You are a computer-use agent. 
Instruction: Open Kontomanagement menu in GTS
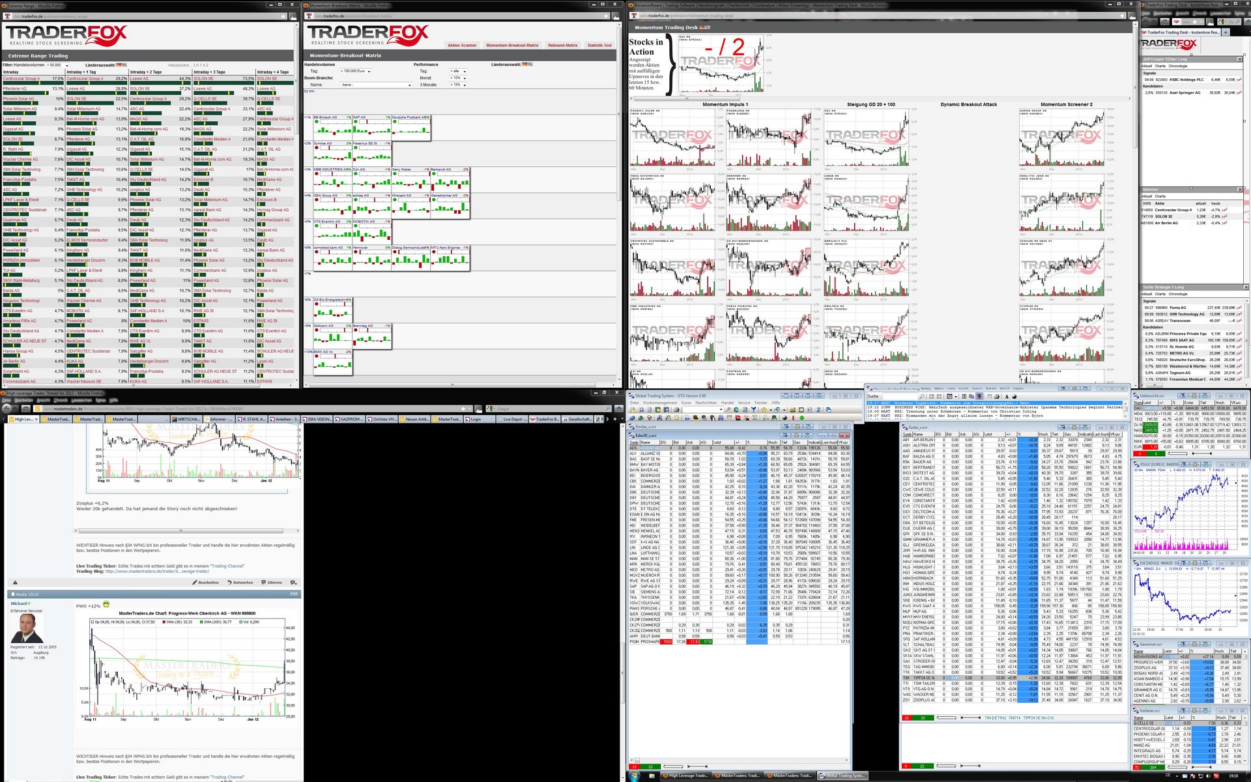click(x=660, y=403)
